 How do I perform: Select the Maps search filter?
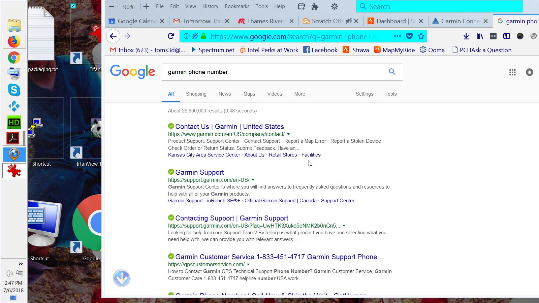(249, 94)
